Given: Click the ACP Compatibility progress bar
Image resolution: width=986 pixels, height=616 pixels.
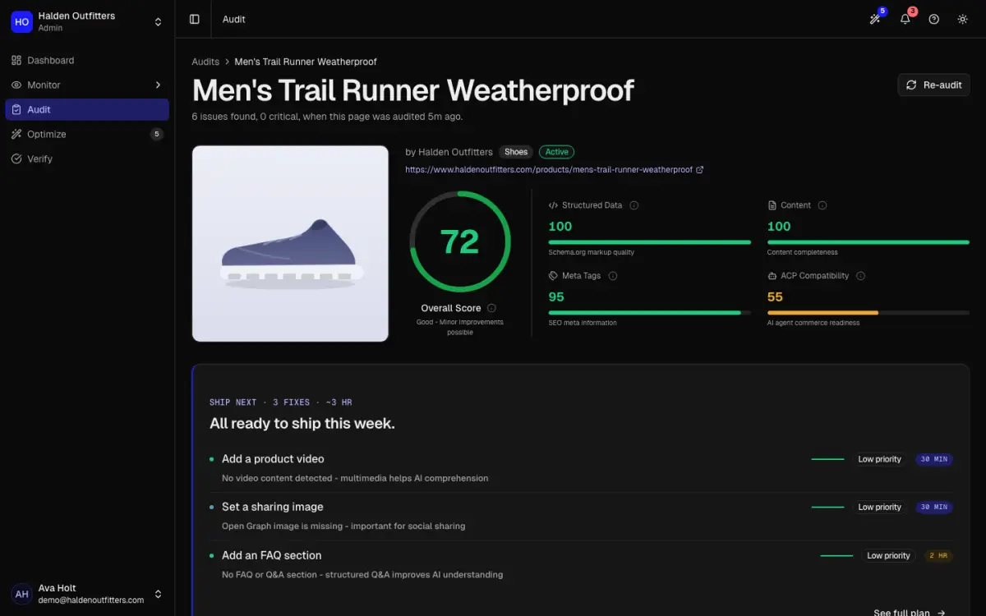Looking at the screenshot, I should click(x=869, y=313).
